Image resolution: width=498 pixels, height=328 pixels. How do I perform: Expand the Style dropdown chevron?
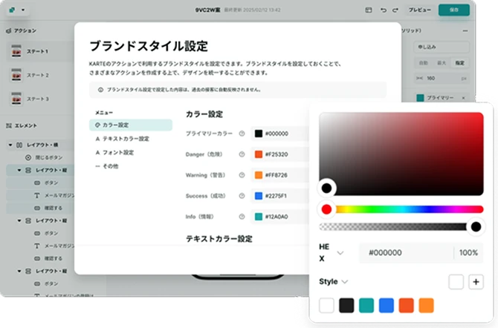click(x=345, y=282)
